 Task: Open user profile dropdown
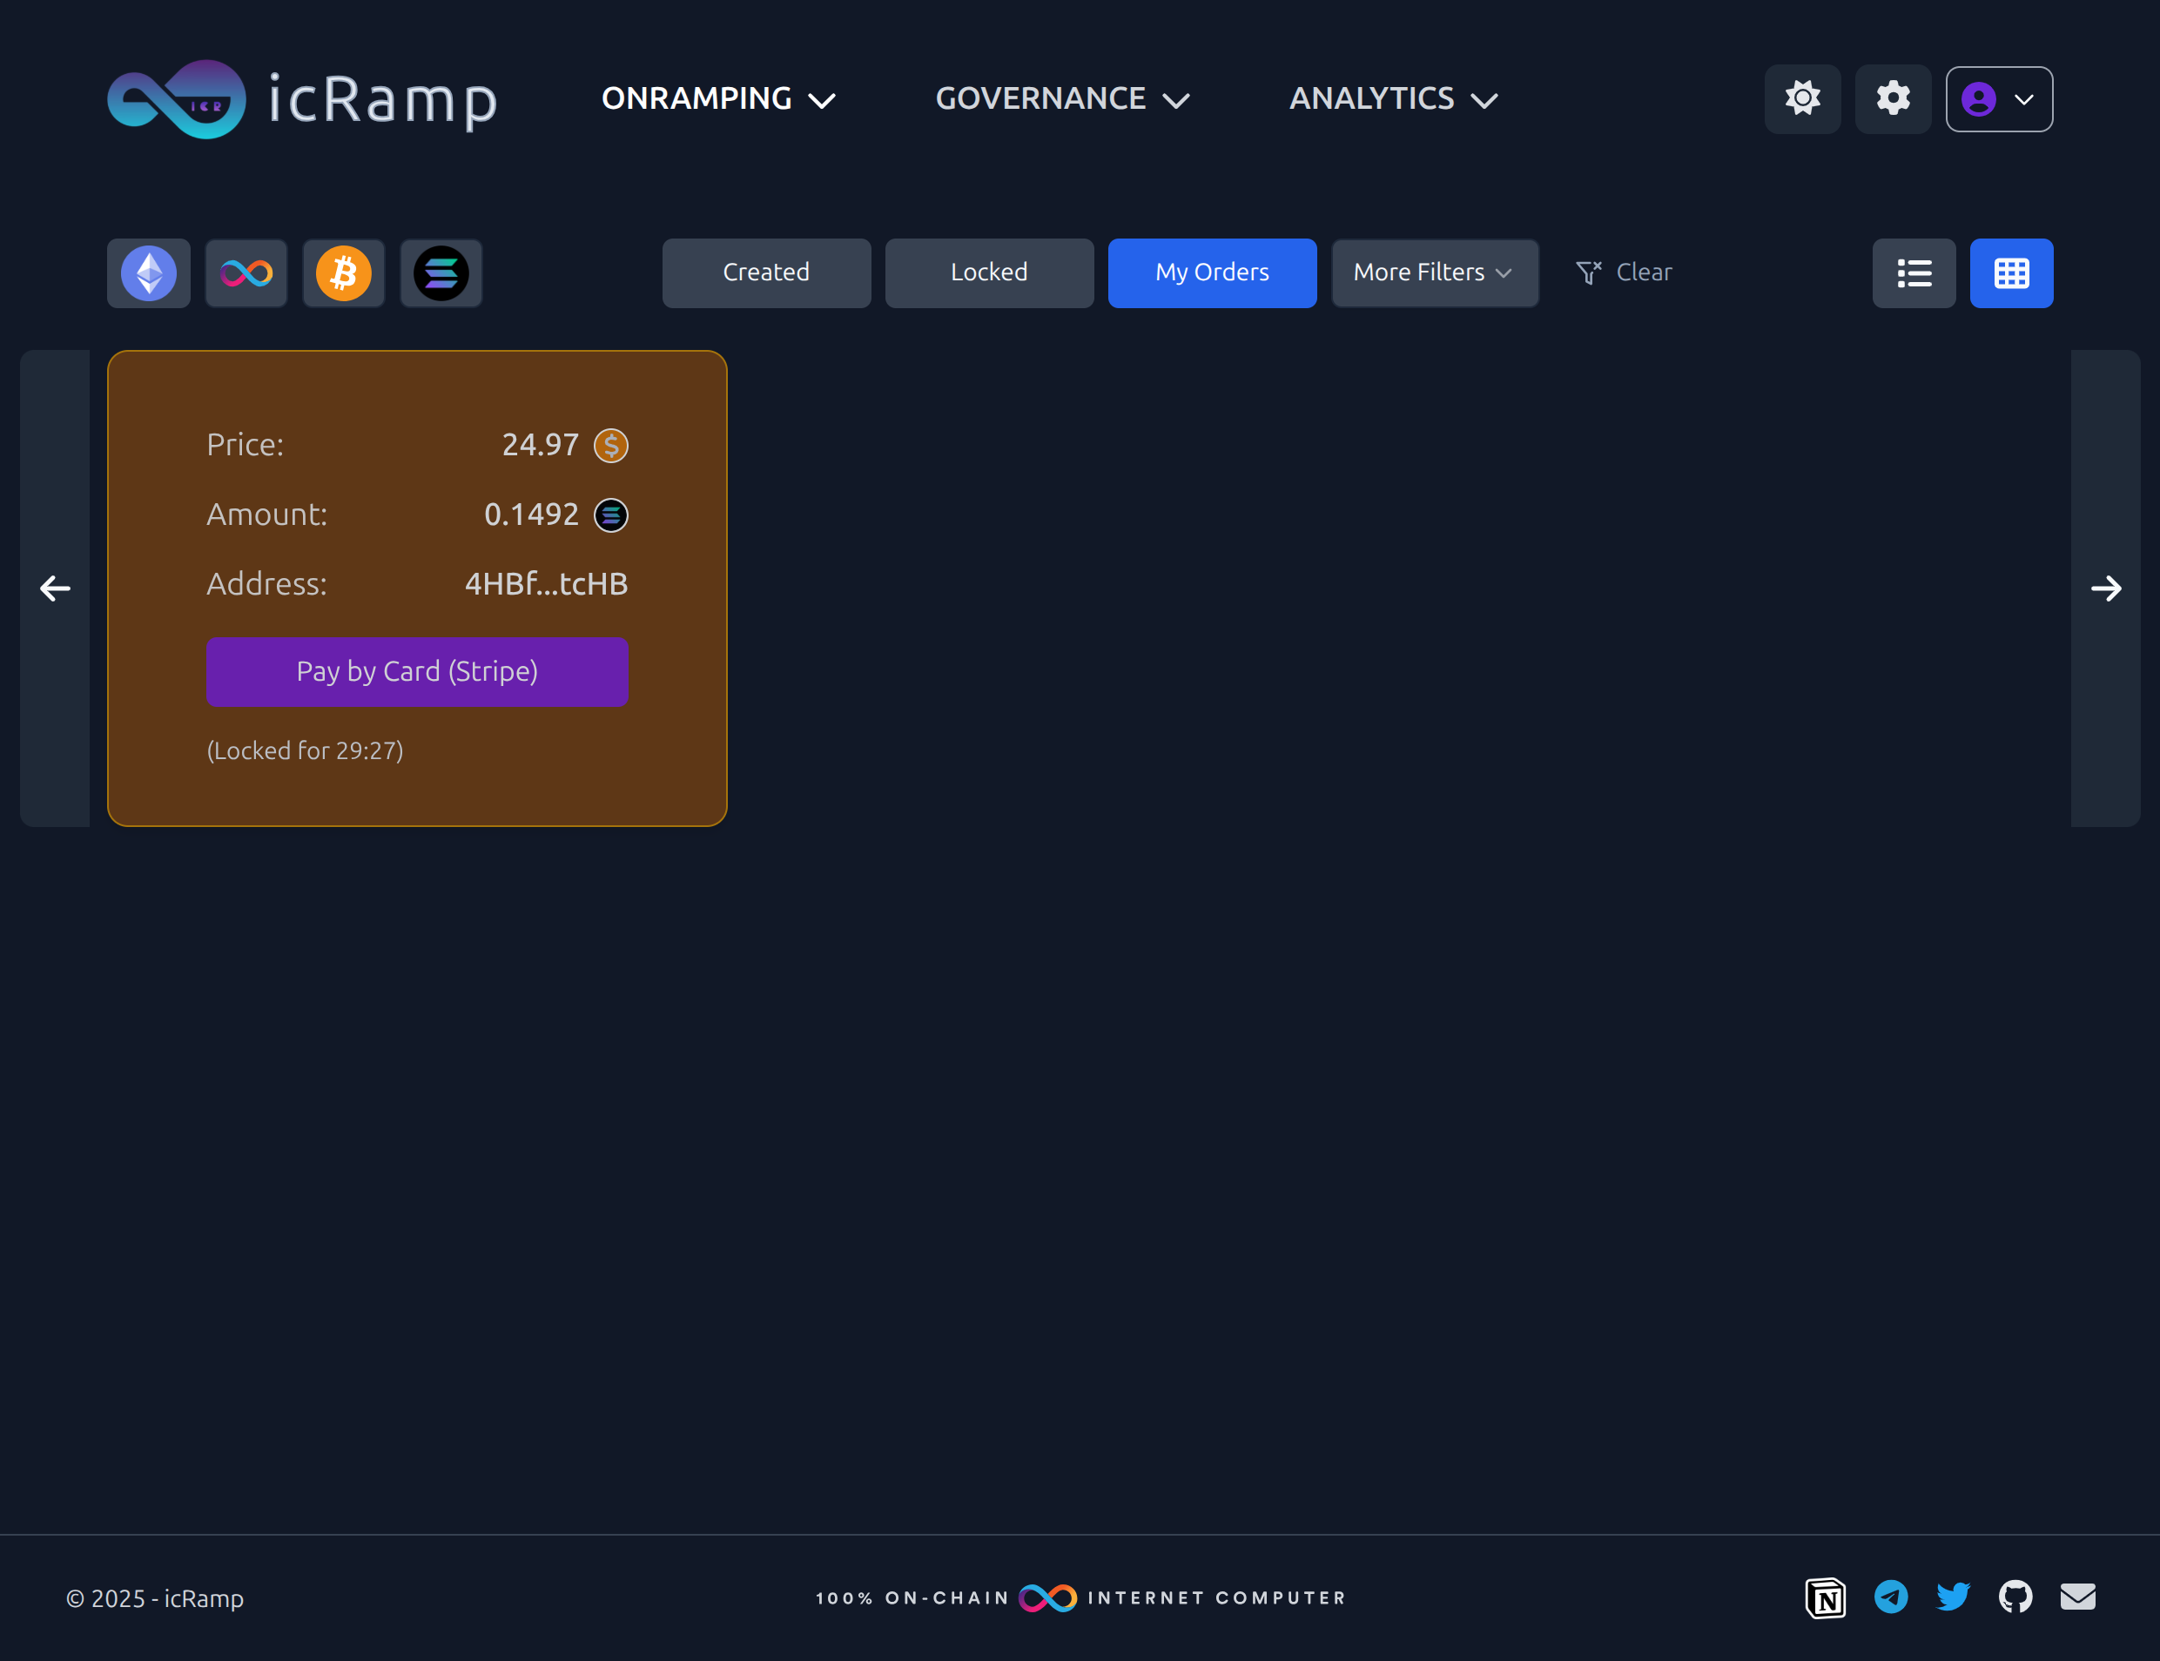click(x=1998, y=99)
